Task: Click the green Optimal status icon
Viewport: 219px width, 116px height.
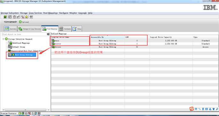Action: click(20, 22)
